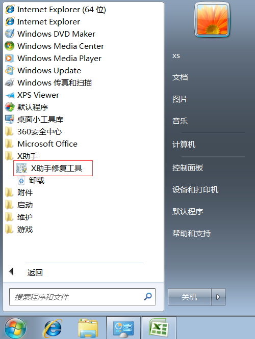
Task: Open Excel from the taskbar
Action: pyautogui.click(x=159, y=328)
